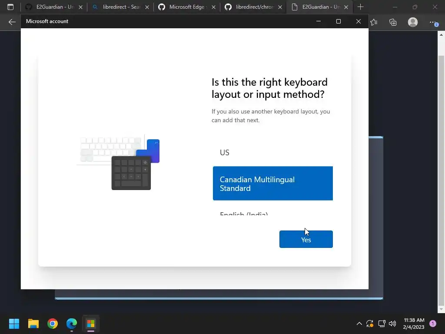Click the Edge page scrollbar up arrow
Image resolution: width=445 pixels, height=334 pixels.
(x=441, y=35)
